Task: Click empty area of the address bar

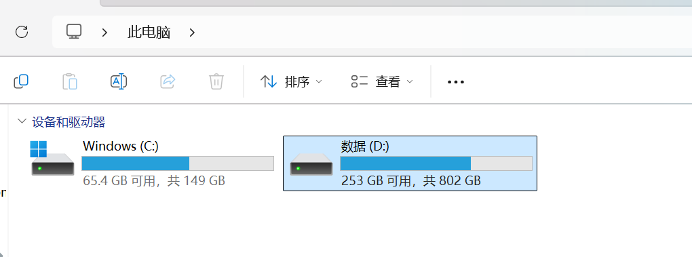Action: tap(442, 32)
